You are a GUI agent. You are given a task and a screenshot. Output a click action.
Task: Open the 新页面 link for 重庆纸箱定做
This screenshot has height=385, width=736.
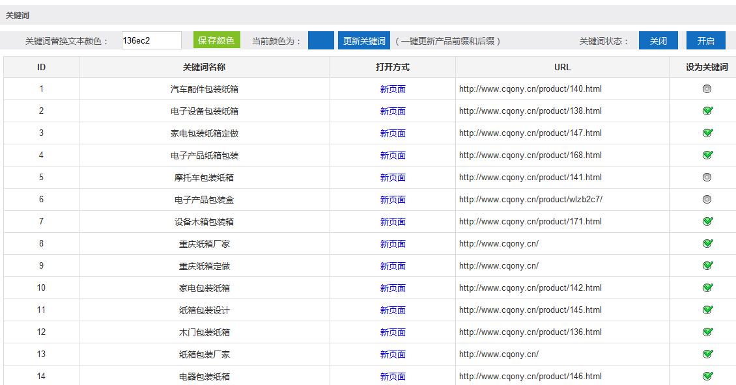tap(393, 266)
